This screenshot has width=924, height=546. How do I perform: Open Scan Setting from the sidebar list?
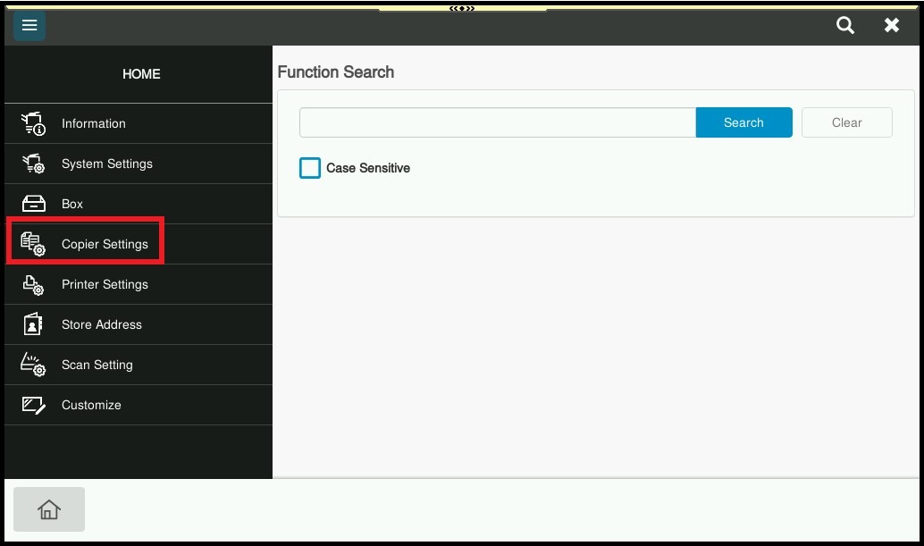[x=97, y=365]
